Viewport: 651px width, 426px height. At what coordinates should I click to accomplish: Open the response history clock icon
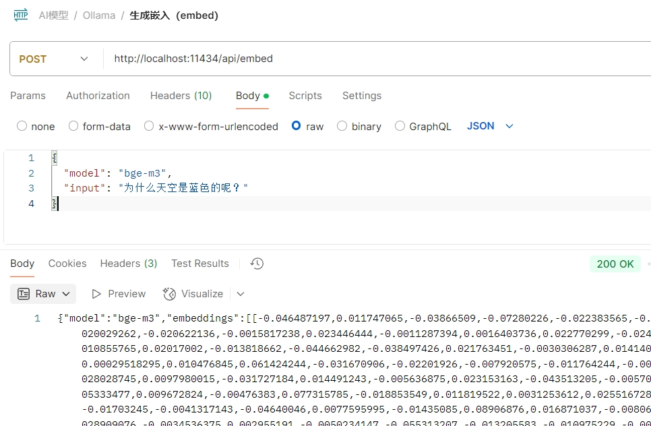pyautogui.click(x=256, y=264)
